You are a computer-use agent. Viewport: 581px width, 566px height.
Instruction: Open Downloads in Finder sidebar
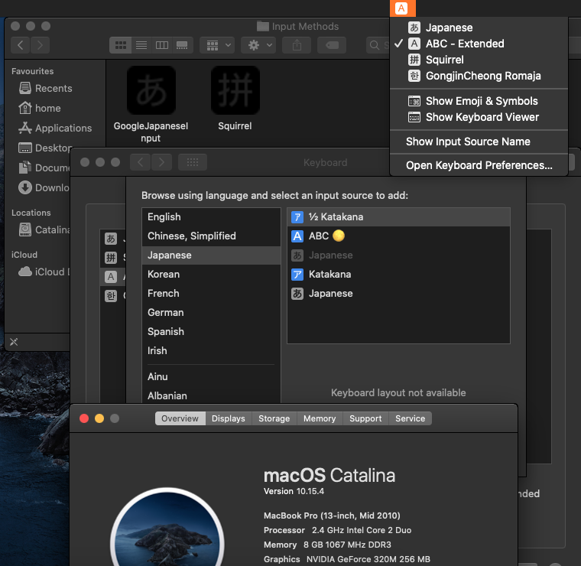pos(44,188)
